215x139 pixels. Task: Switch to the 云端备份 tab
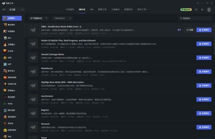pos(115,9)
